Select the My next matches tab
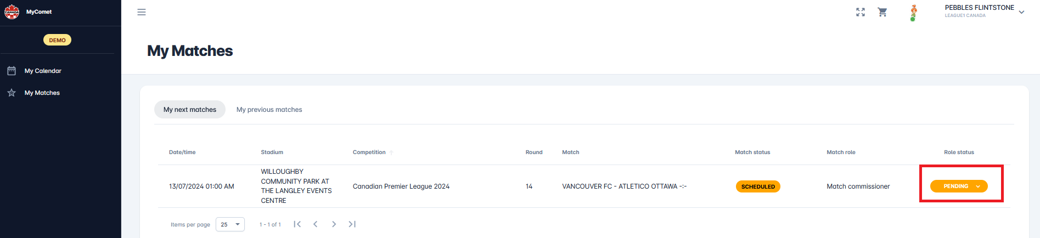 (x=190, y=110)
